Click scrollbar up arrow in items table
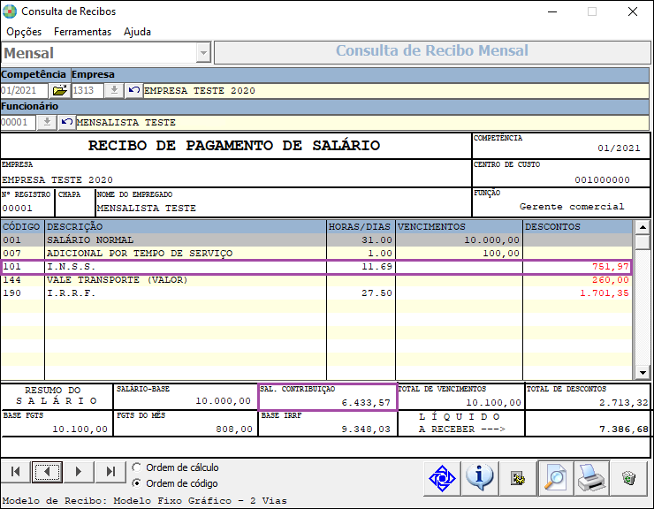The width and height of the screenshot is (654, 509). (643, 227)
